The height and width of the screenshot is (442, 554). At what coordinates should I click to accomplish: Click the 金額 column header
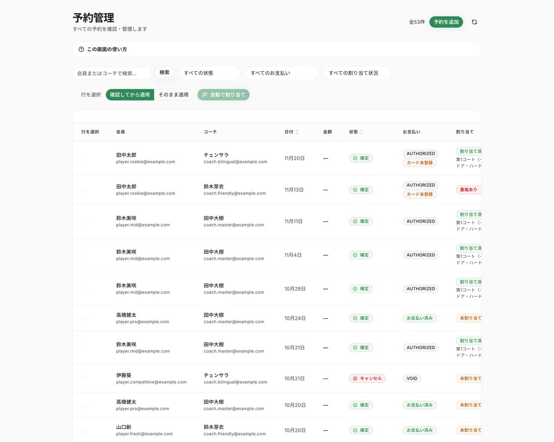click(x=327, y=132)
